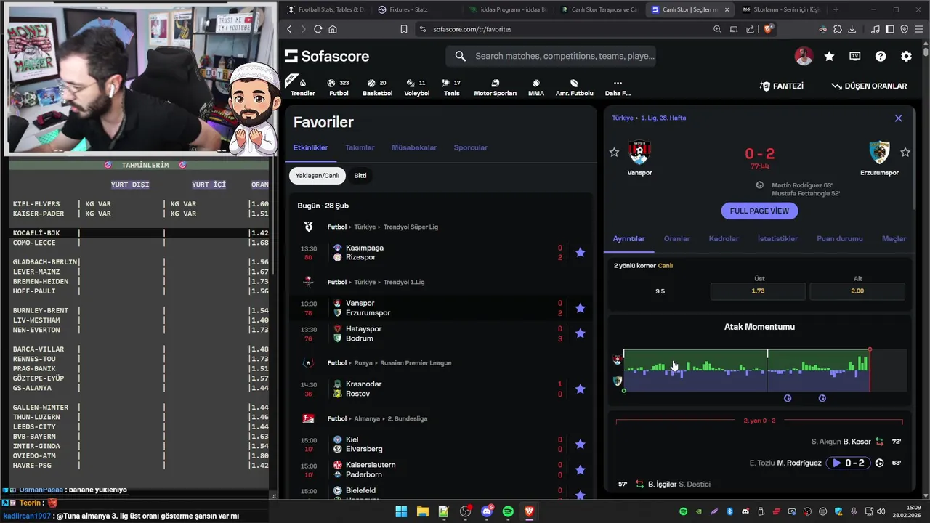Select the Yaklaşan/Canlı filter

[x=318, y=175]
